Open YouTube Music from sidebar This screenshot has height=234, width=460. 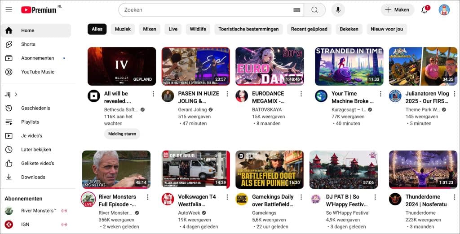click(37, 72)
